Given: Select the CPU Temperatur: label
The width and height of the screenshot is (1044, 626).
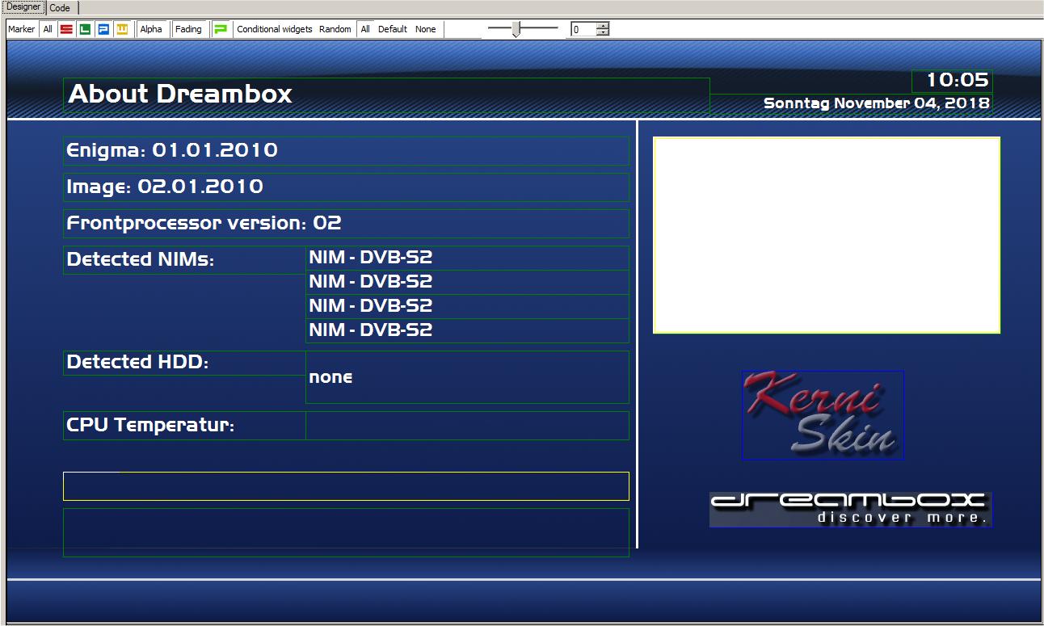Looking at the screenshot, I should click(184, 426).
